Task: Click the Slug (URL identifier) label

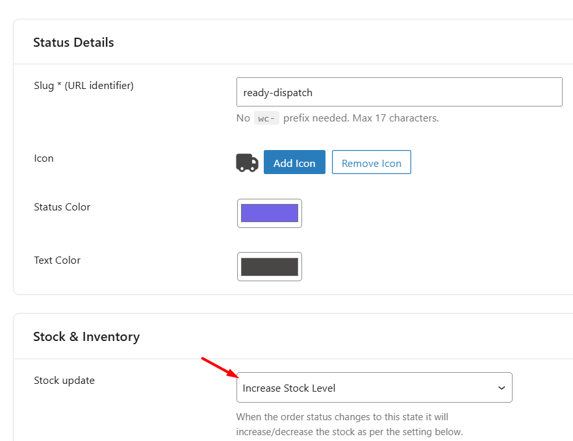Action: pyautogui.click(x=84, y=85)
